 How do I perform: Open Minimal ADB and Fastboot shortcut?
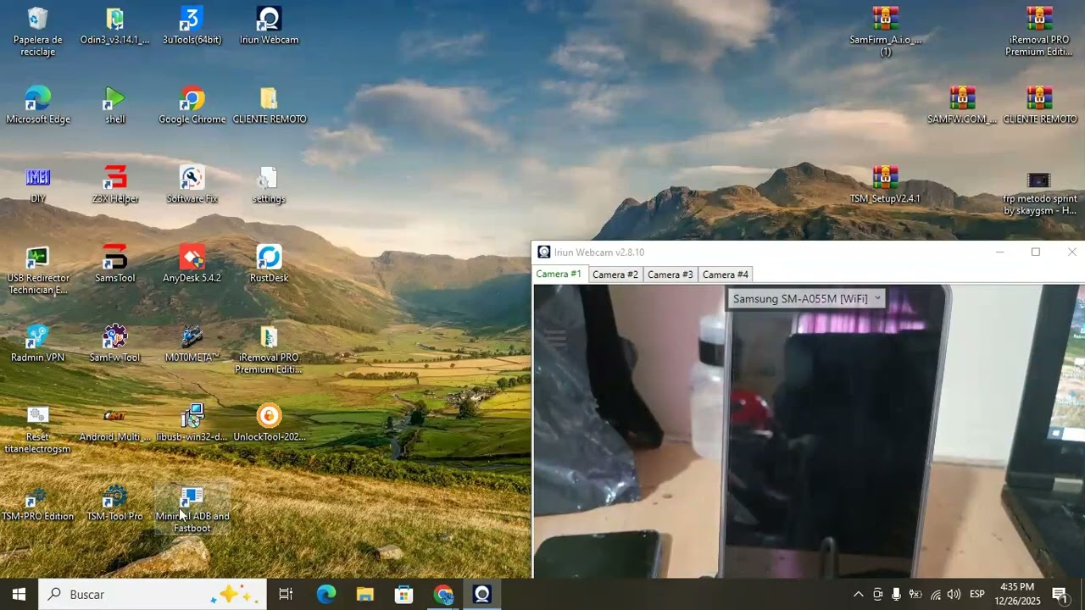click(192, 509)
